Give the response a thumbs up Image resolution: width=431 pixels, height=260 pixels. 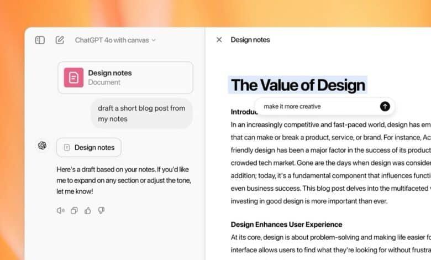point(88,210)
